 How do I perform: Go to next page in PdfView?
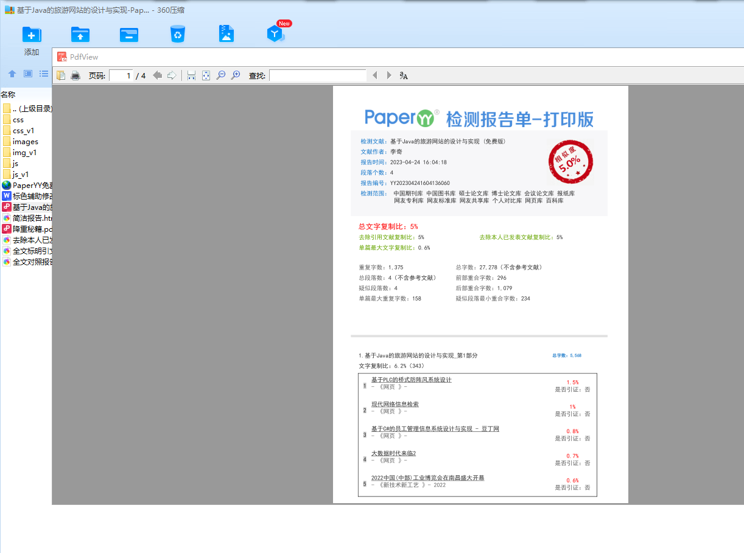coord(172,75)
